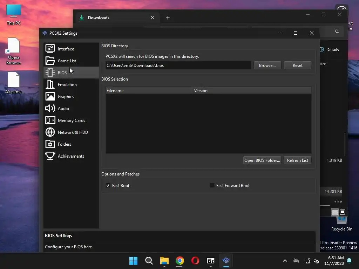
Task: Open the Achievements trophy icon
Action: pos(50,156)
